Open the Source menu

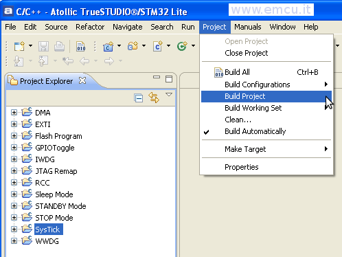pyautogui.click(x=56, y=27)
